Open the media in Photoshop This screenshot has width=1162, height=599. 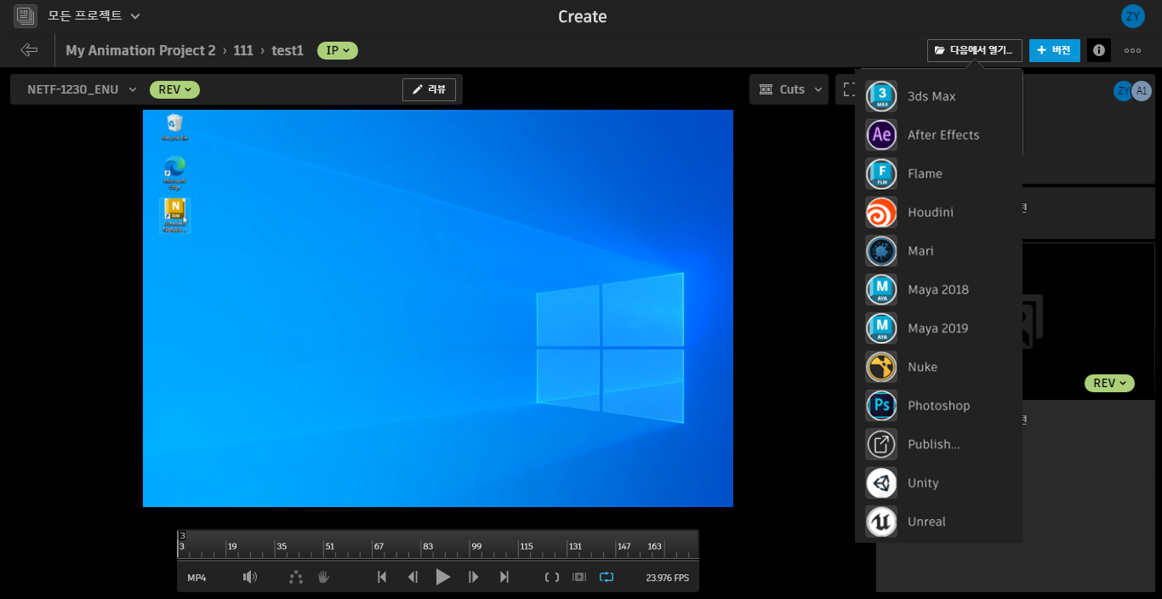[x=939, y=405]
